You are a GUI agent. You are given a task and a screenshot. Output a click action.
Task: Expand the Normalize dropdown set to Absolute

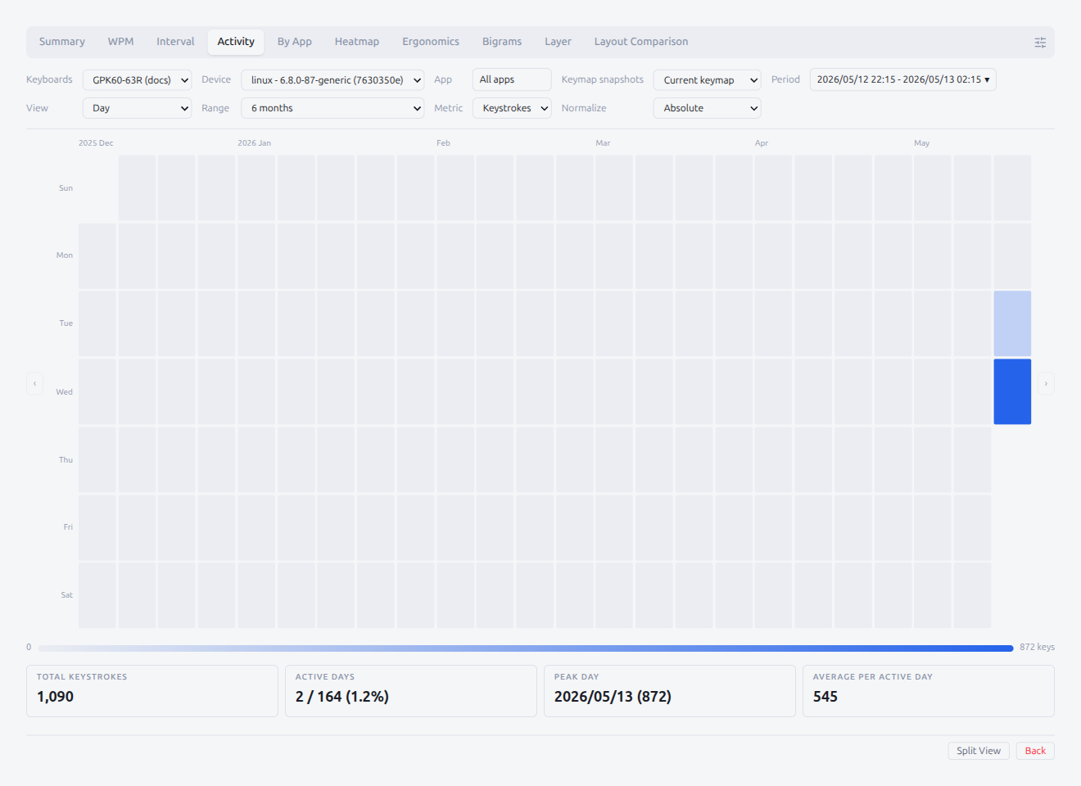707,108
